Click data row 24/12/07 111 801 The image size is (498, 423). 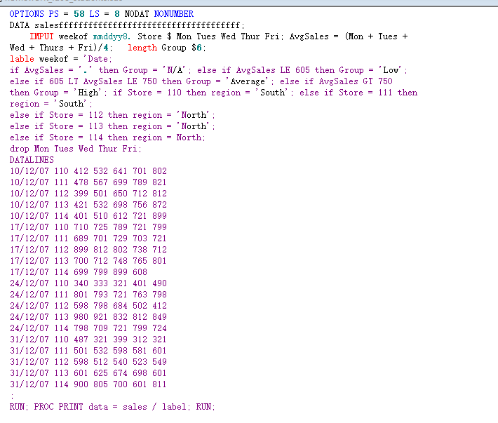pos(88,295)
